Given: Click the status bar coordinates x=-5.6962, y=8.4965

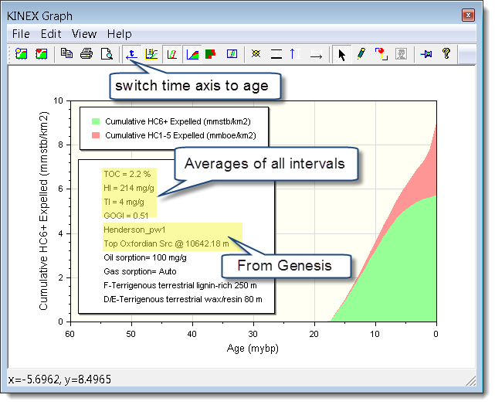Looking at the screenshot, I should 59,379.
